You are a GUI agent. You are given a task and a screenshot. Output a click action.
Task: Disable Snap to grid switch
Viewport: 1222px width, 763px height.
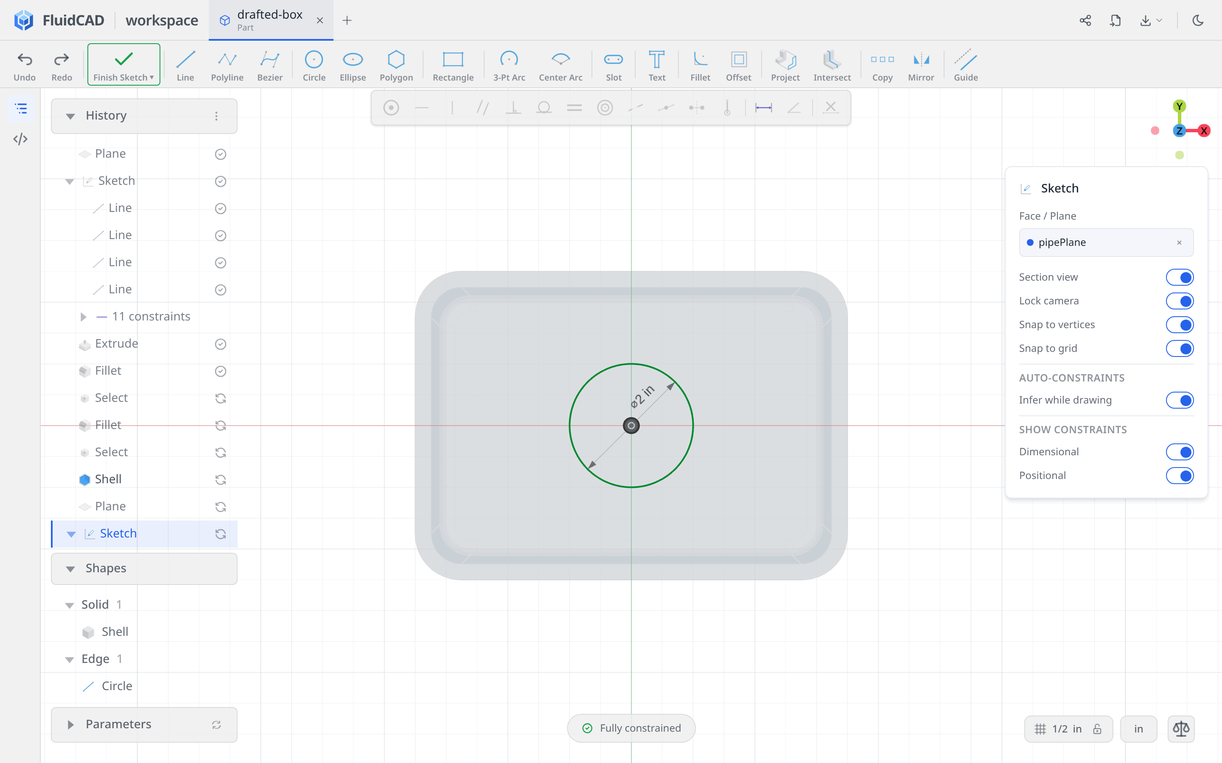[1180, 348]
